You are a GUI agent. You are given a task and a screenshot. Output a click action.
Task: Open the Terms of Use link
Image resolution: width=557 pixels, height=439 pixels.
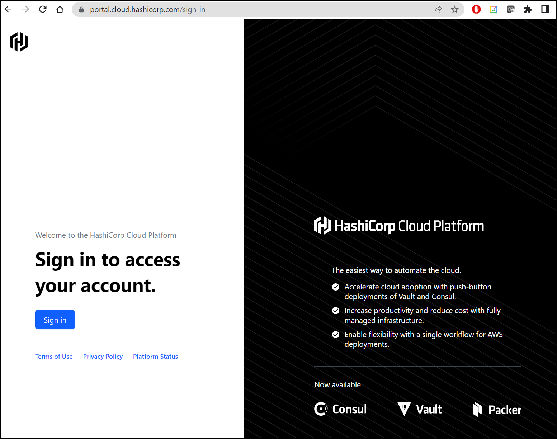[54, 357]
